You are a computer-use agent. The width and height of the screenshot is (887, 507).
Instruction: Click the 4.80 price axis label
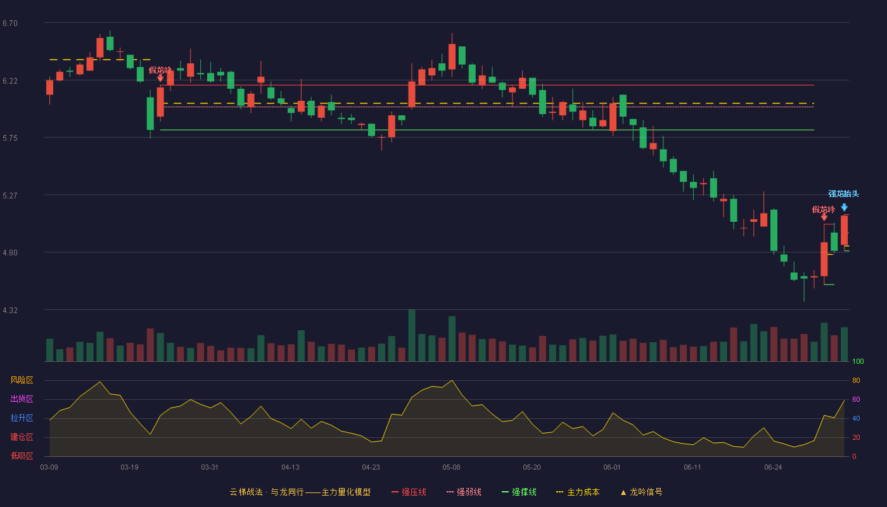click(10, 253)
